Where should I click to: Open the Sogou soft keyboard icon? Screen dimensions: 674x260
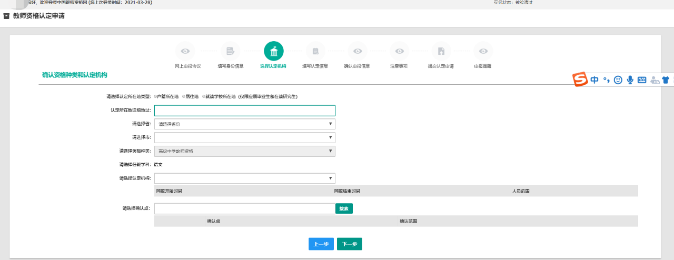641,80
